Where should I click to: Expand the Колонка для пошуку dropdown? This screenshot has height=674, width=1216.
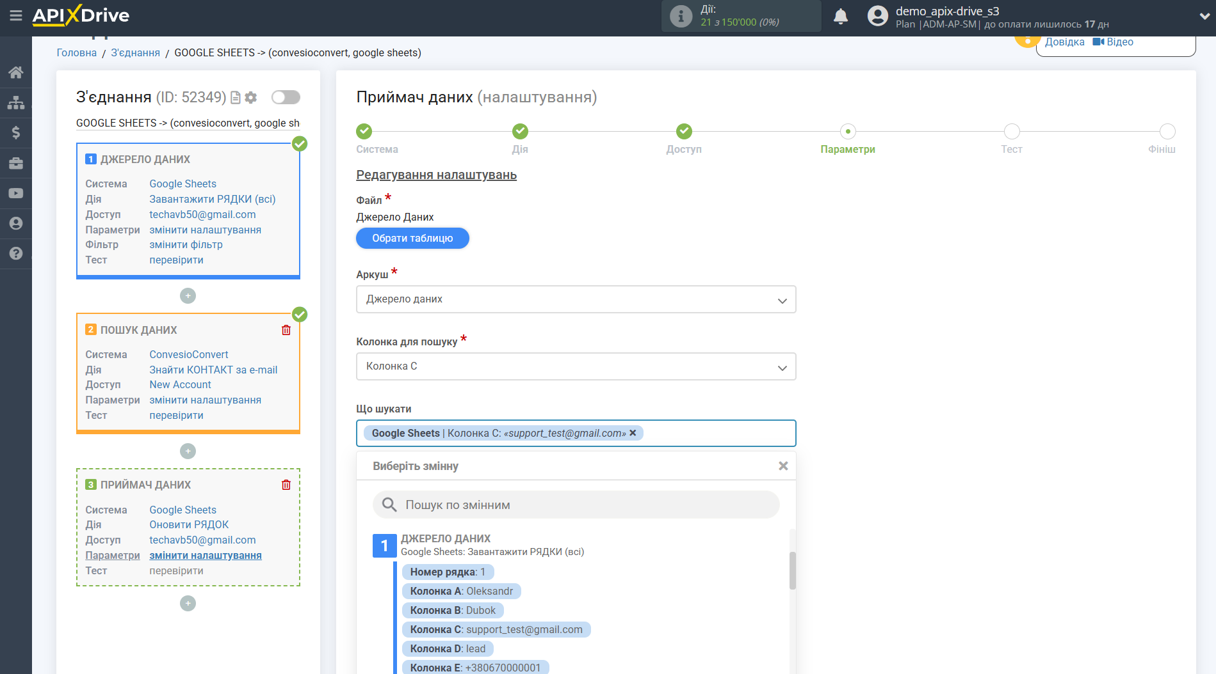pos(576,366)
